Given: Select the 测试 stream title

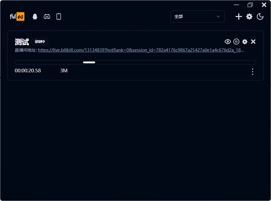Looking at the screenshot, I should 22,42.
